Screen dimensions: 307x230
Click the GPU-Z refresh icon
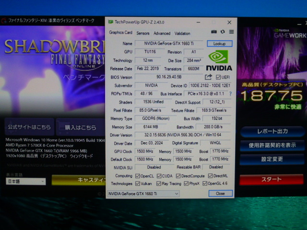223,32
